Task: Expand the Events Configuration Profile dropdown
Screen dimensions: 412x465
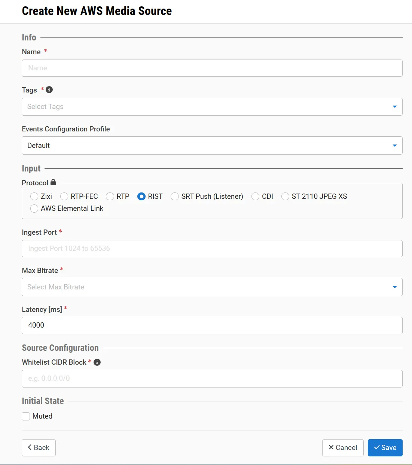Action: point(212,146)
